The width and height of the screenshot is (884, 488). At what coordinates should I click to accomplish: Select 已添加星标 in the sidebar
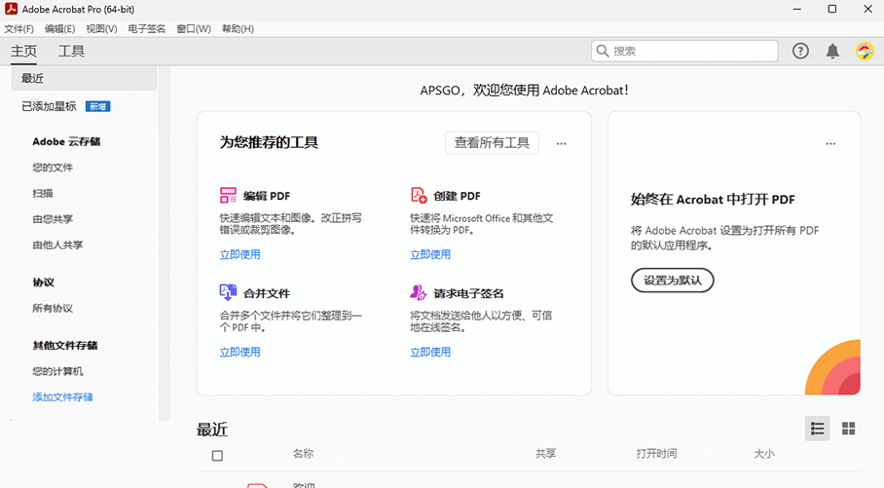[x=49, y=106]
